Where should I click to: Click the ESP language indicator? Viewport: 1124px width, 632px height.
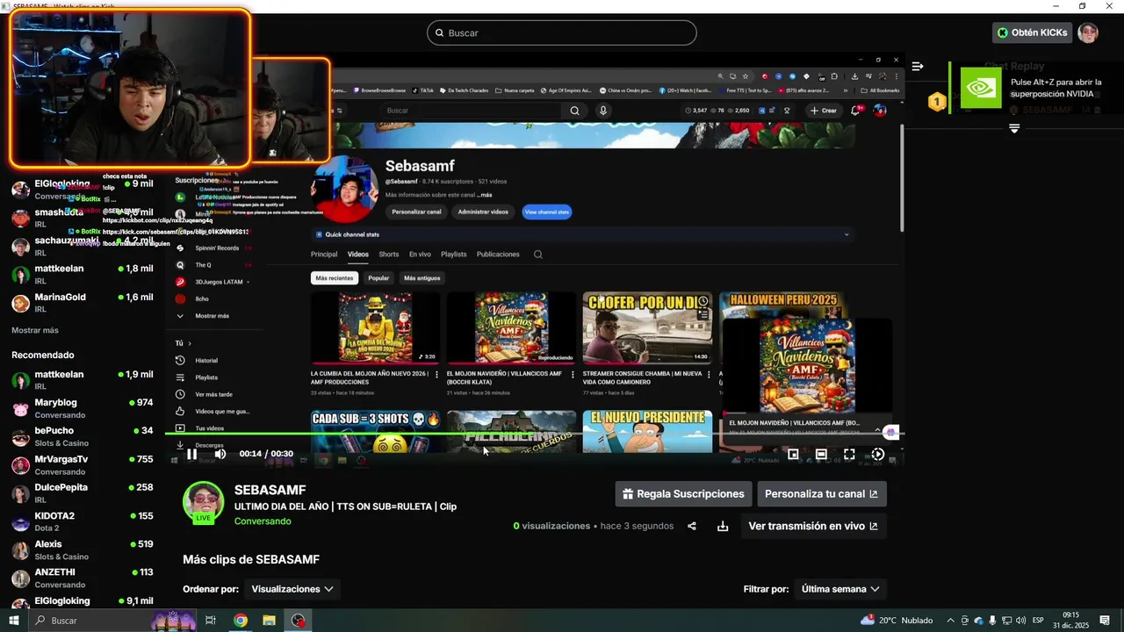[1038, 621]
